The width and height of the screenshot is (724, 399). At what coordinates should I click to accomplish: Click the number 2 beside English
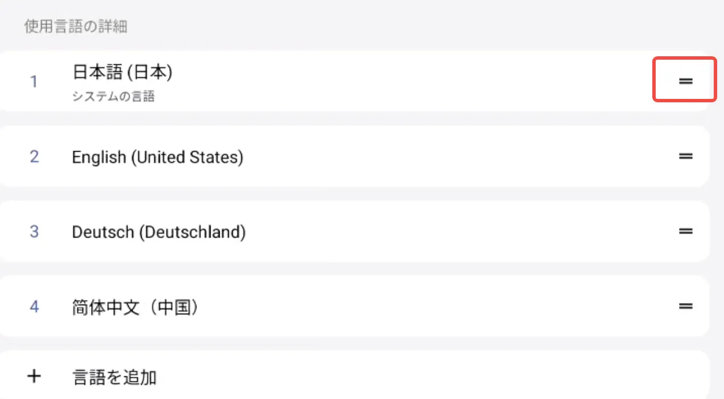(x=34, y=156)
